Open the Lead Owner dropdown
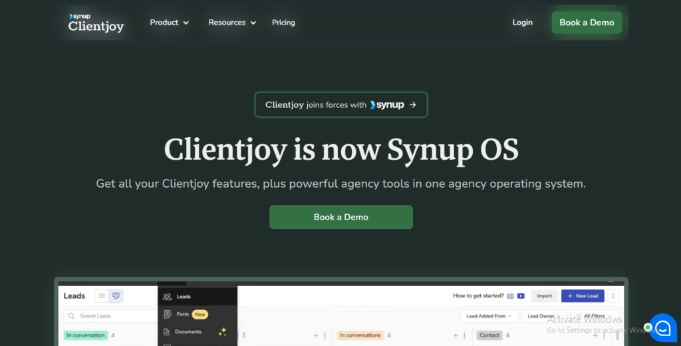 tap(543, 316)
